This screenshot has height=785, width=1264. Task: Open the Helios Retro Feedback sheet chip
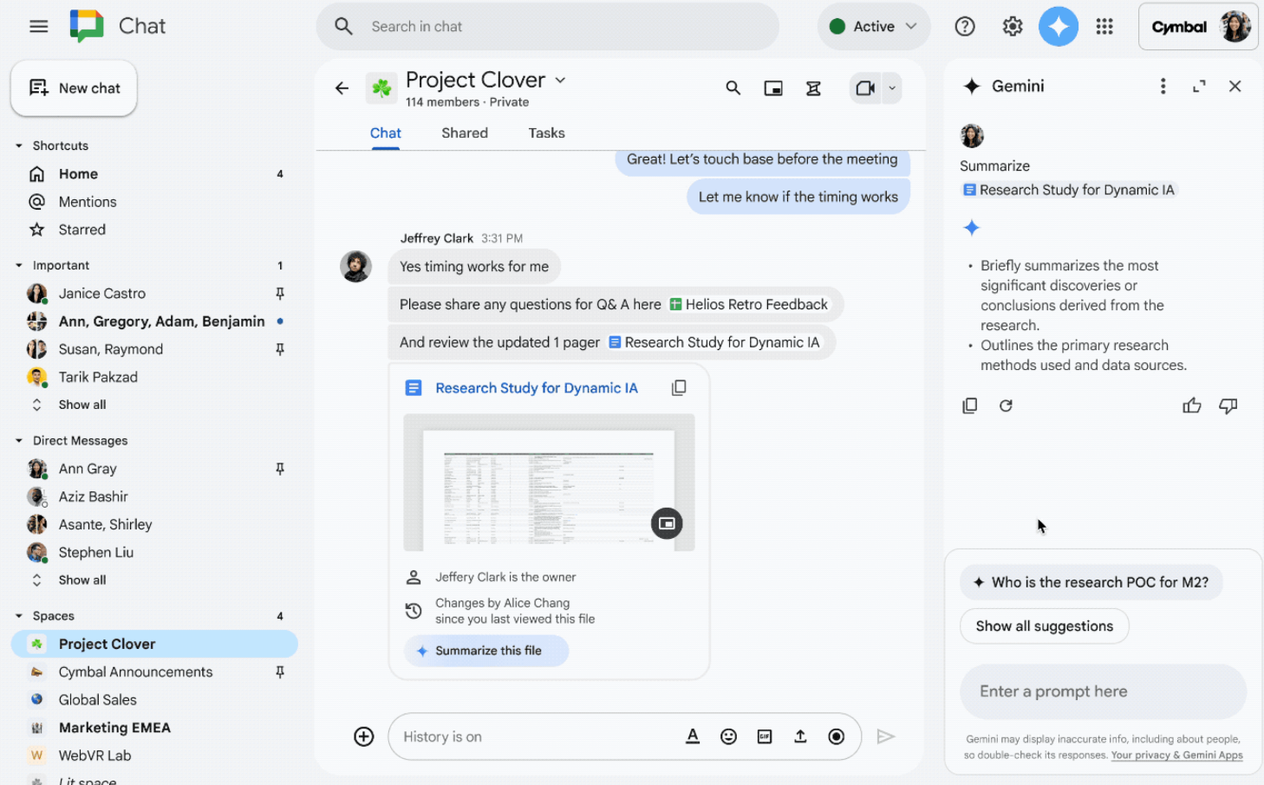[x=748, y=304]
